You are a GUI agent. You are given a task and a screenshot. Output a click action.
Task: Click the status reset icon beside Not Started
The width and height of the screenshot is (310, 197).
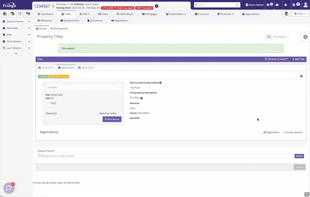click(x=269, y=36)
